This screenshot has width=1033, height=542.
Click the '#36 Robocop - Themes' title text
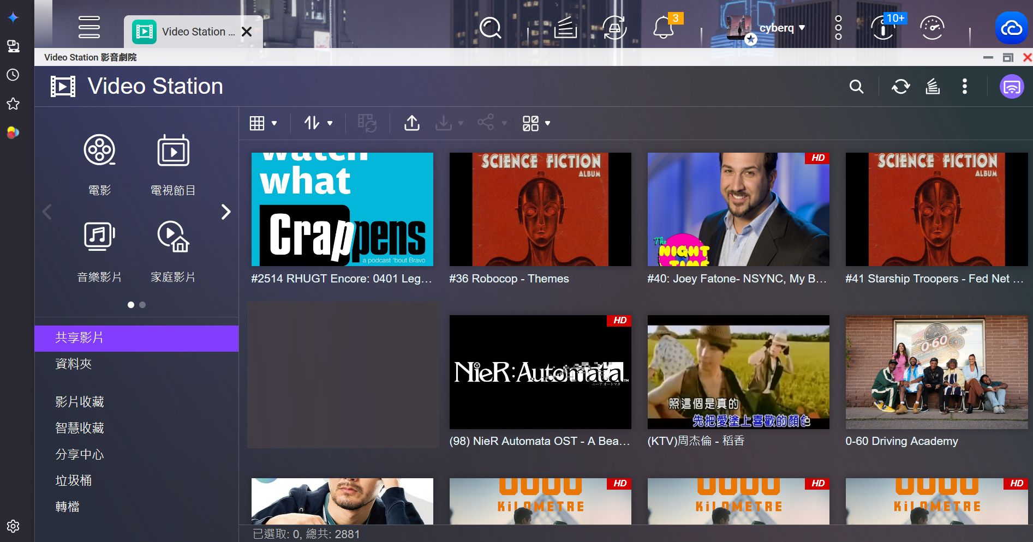[509, 279]
